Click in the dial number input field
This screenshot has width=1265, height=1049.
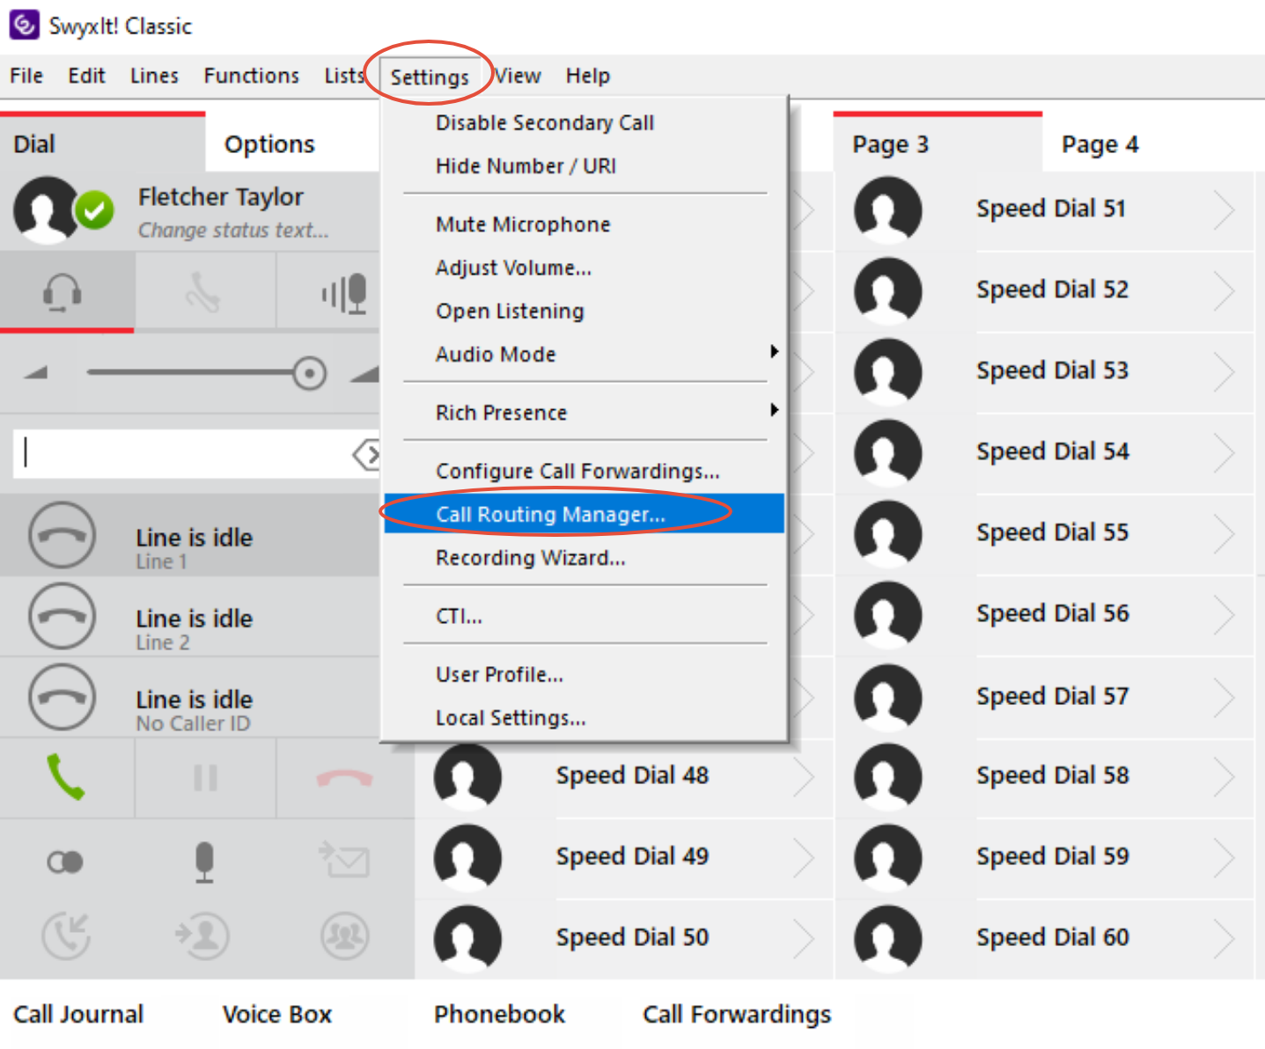pos(195,454)
